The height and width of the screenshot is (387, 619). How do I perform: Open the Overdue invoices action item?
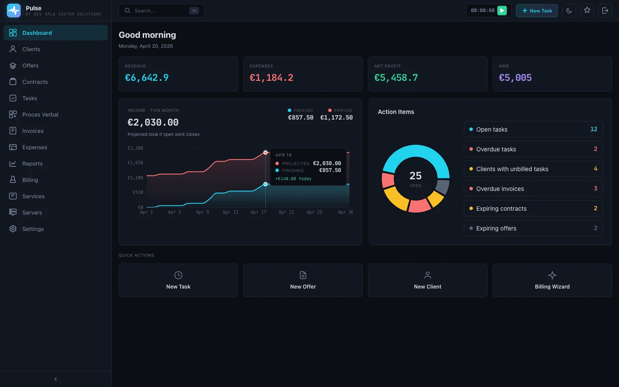pyautogui.click(x=533, y=189)
